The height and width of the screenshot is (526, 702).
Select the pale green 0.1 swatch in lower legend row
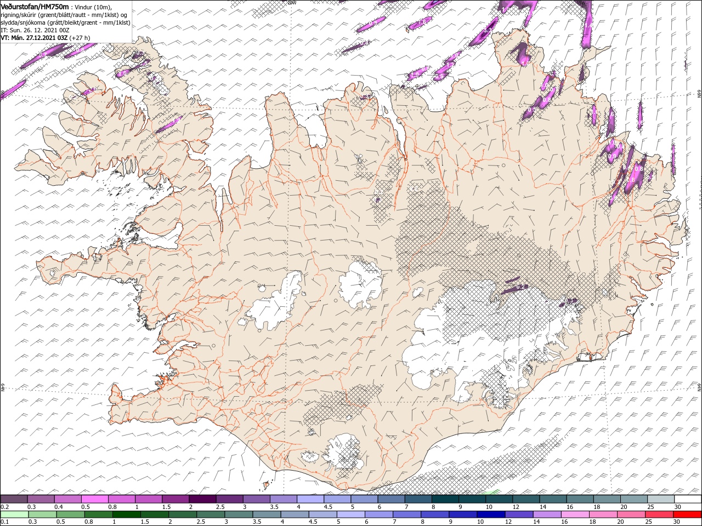pos(14,514)
